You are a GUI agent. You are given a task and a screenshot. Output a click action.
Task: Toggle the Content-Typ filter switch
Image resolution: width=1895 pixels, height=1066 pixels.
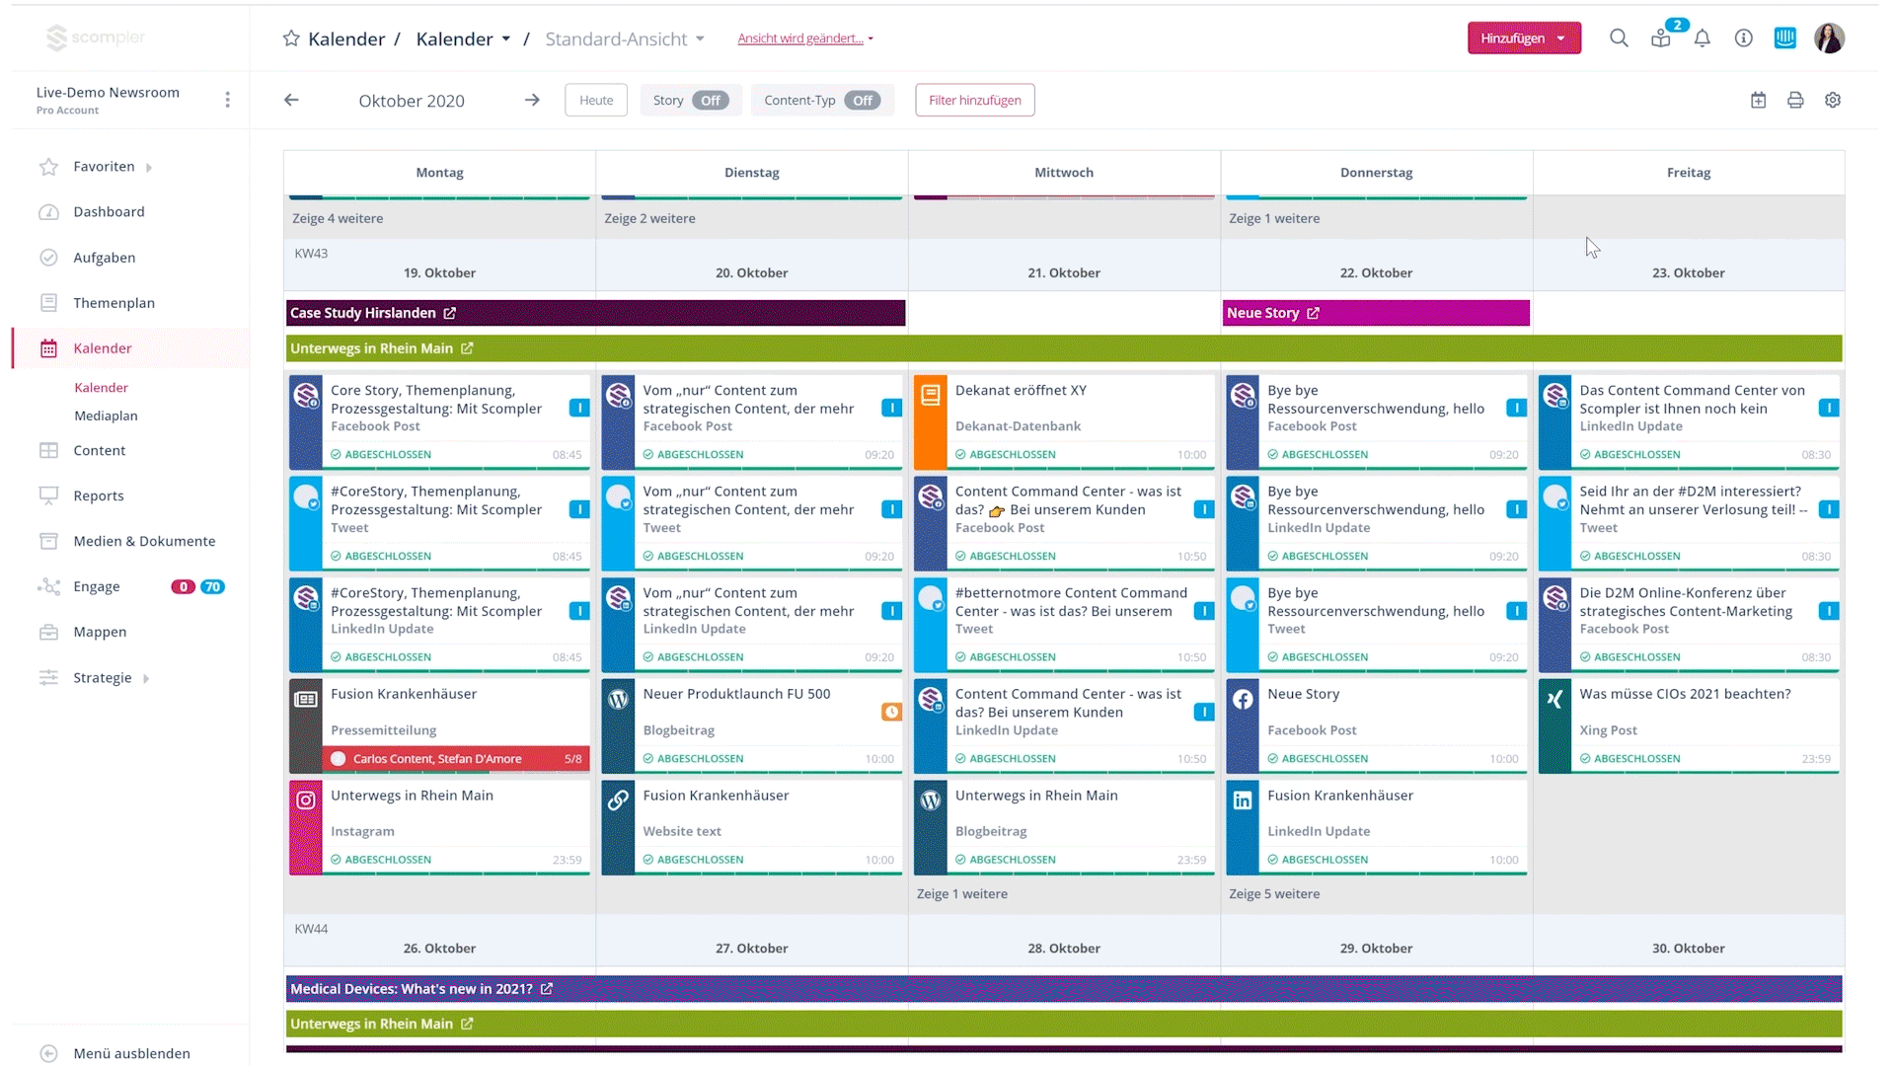pyautogui.click(x=863, y=101)
